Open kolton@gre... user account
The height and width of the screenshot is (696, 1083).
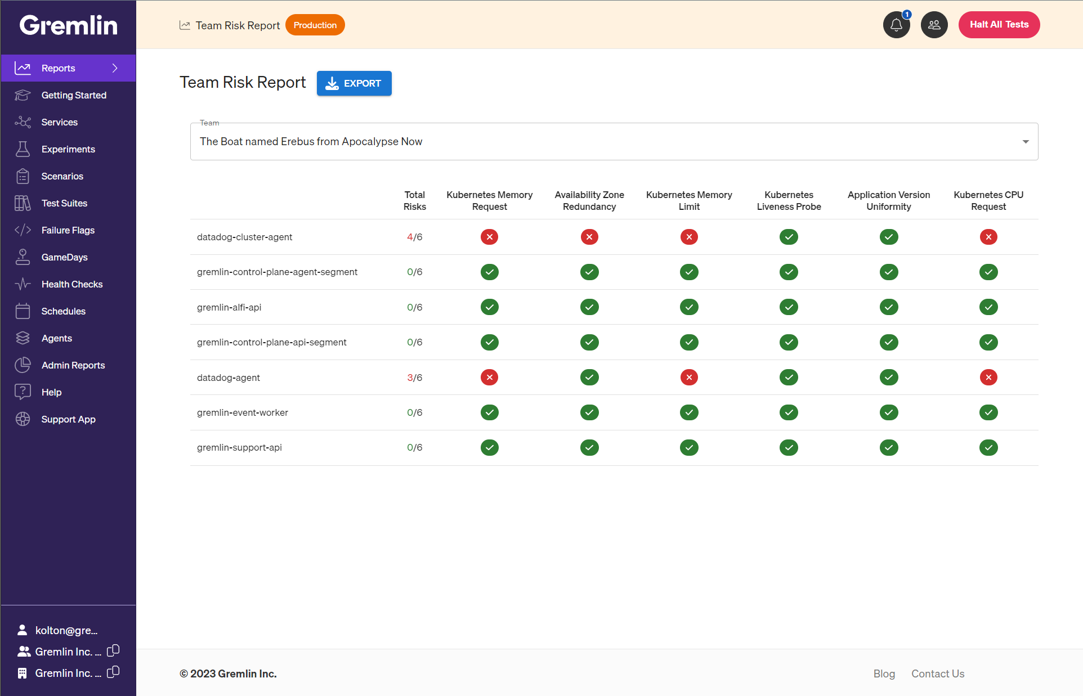point(66,630)
